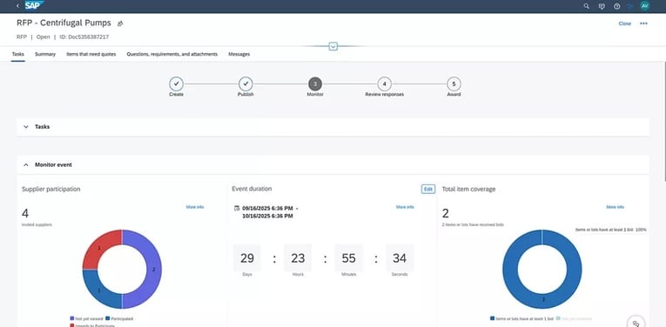Open the Items that need quotes tab
This screenshot has width=666, height=327.
[x=91, y=54]
